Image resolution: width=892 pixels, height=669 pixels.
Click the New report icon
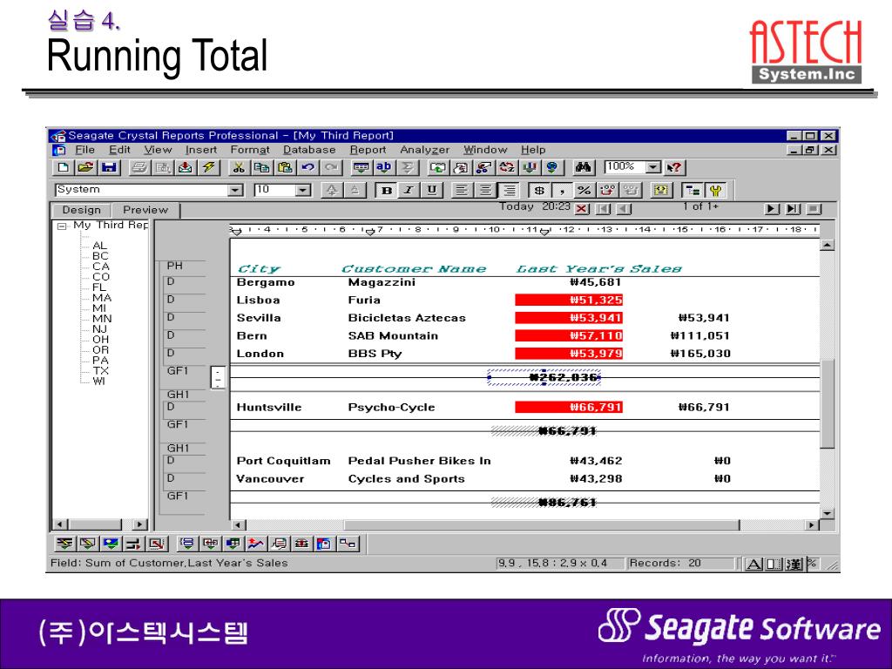(x=63, y=167)
